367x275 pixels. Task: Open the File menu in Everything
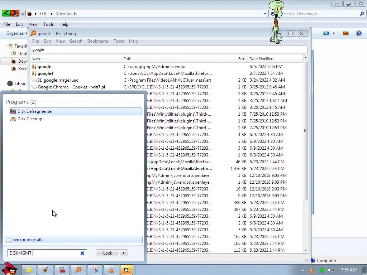coord(35,41)
